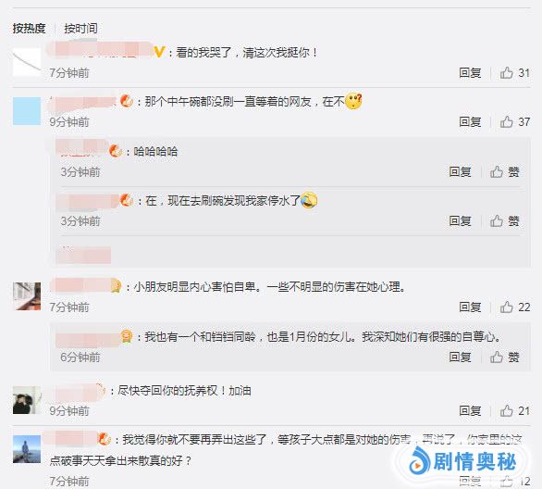Reply to the 尽快夺回抚养权 comment
Image resolution: width=542 pixels, height=489 pixels.
click(x=470, y=411)
